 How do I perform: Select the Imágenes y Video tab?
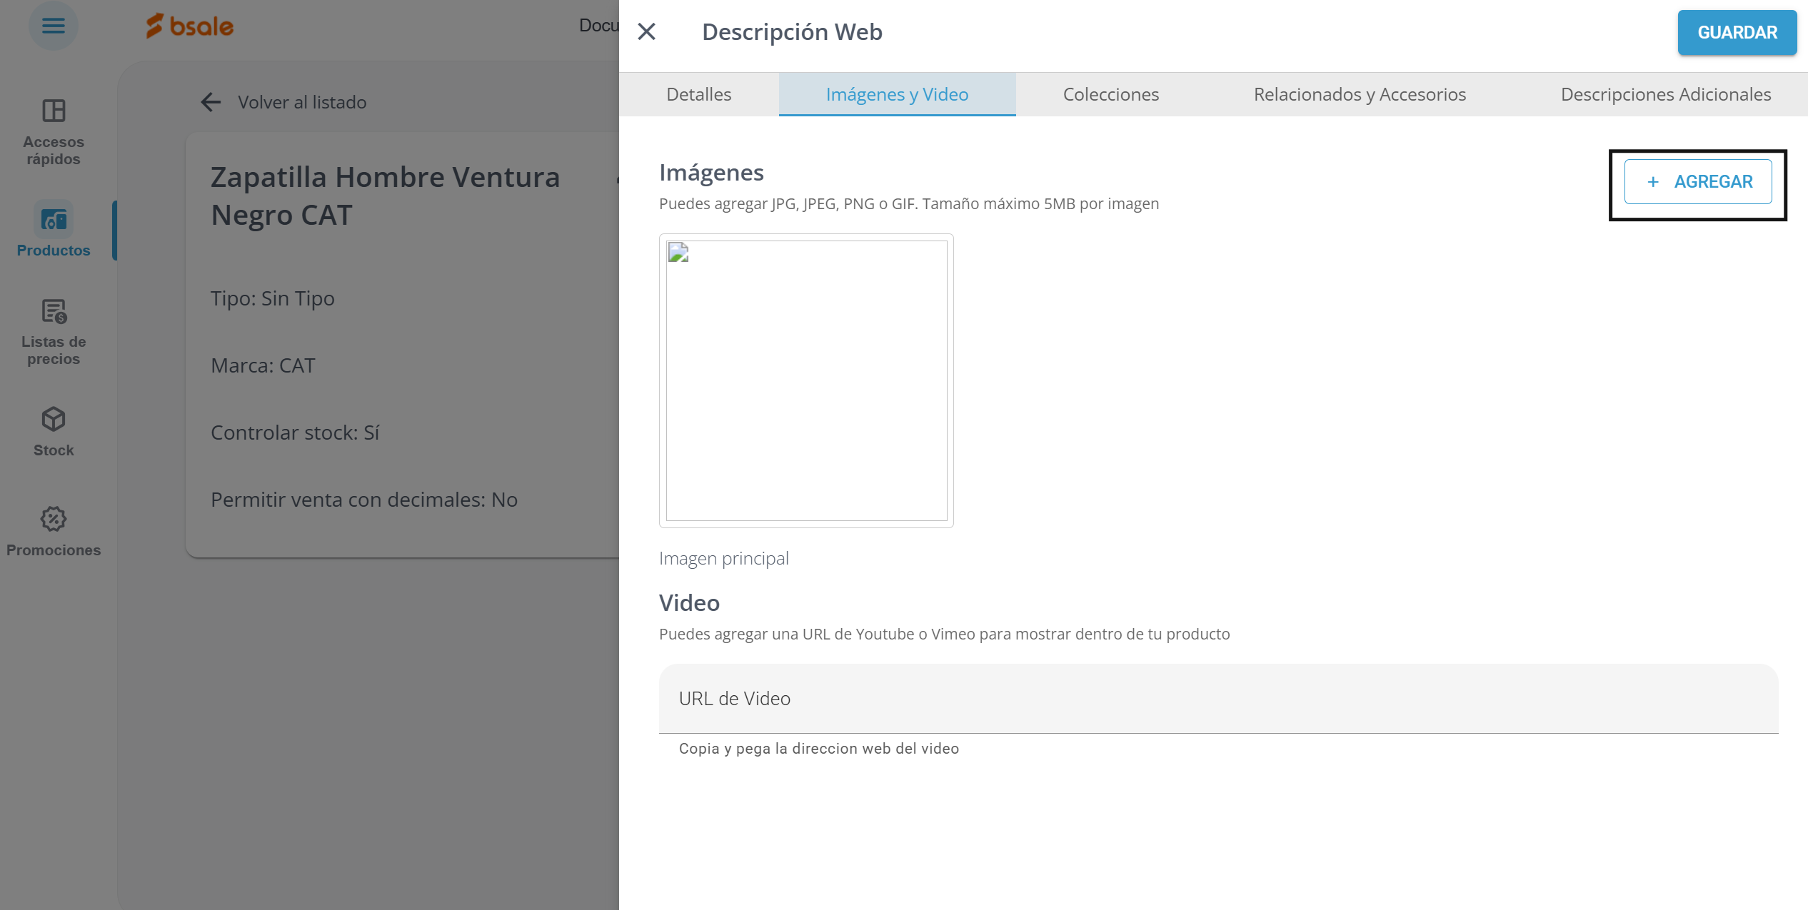pos(897,94)
